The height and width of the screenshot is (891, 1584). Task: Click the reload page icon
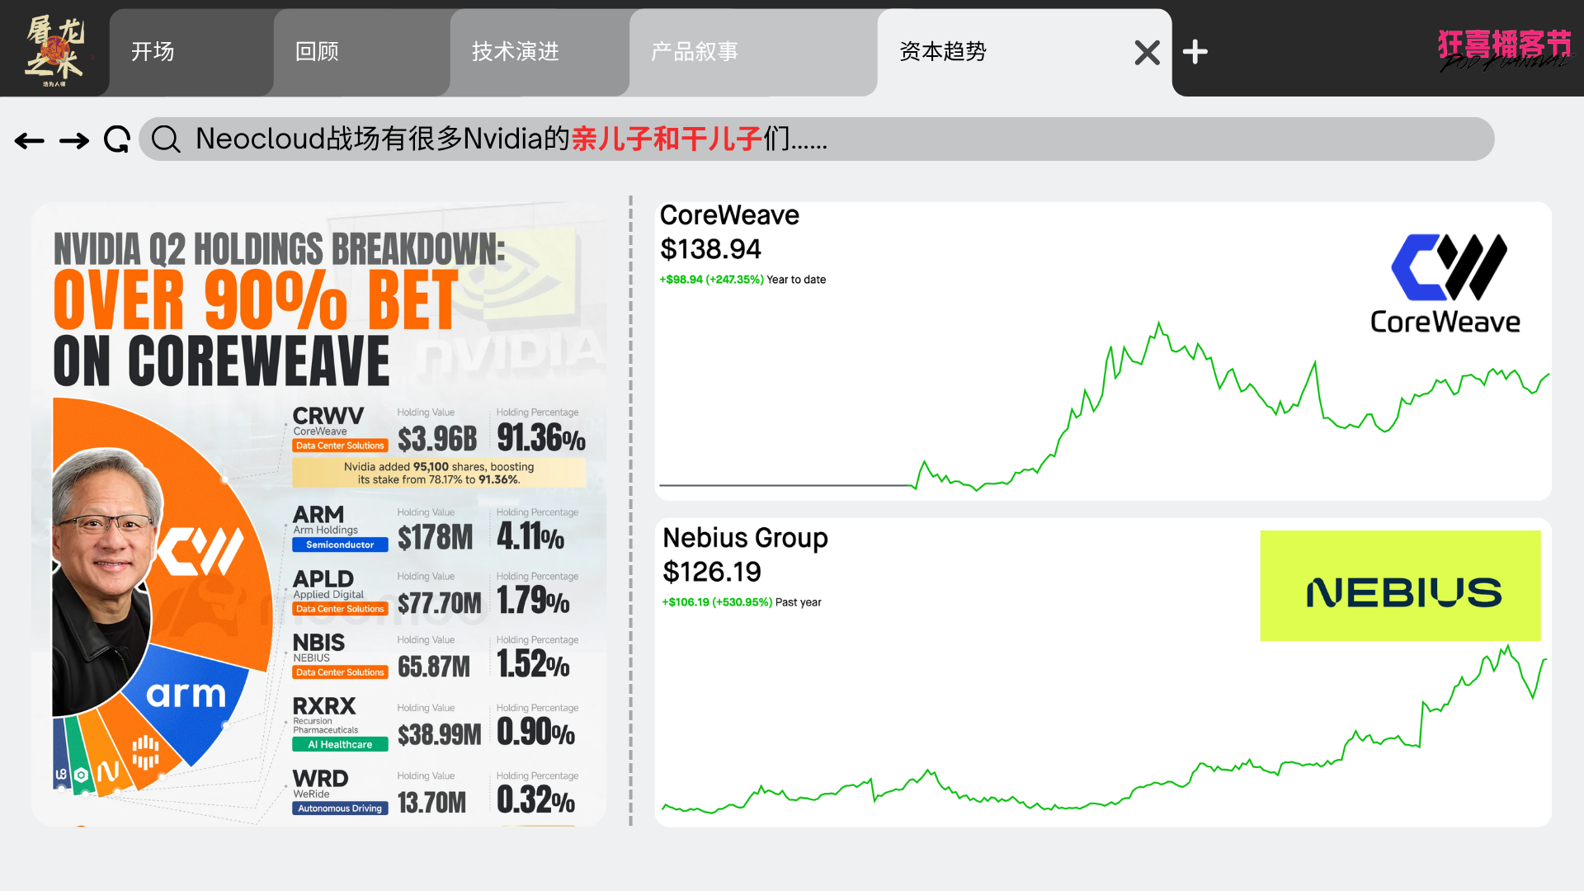(117, 139)
